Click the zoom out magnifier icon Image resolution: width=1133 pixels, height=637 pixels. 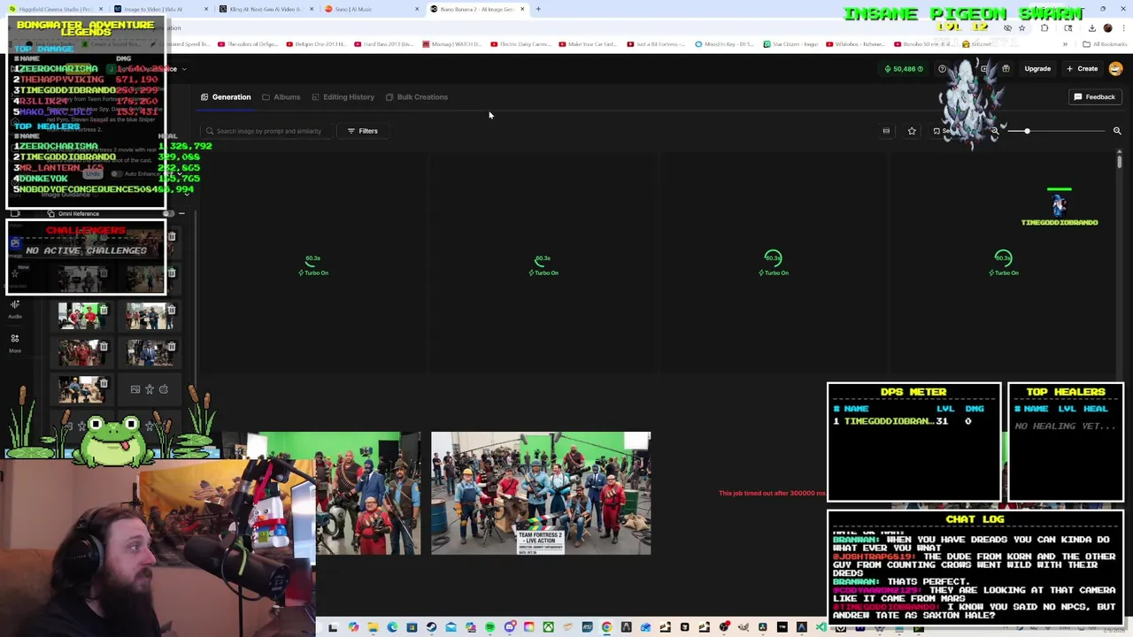[994, 131]
